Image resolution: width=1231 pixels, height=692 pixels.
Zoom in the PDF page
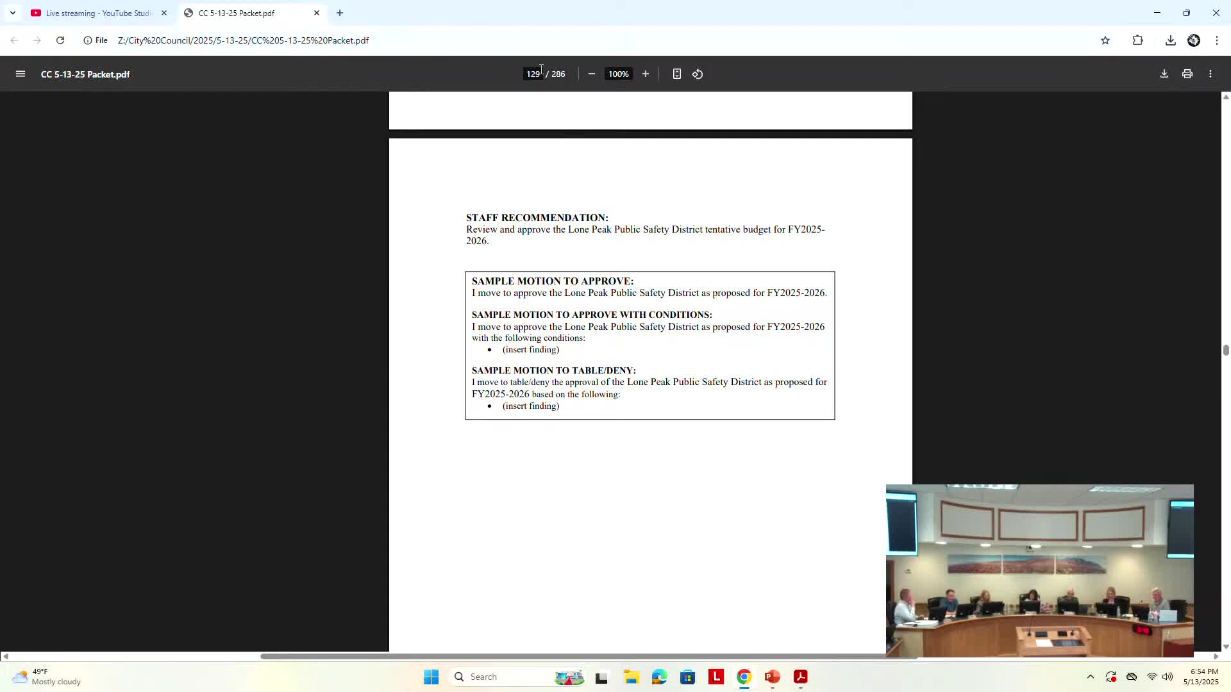(x=646, y=74)
